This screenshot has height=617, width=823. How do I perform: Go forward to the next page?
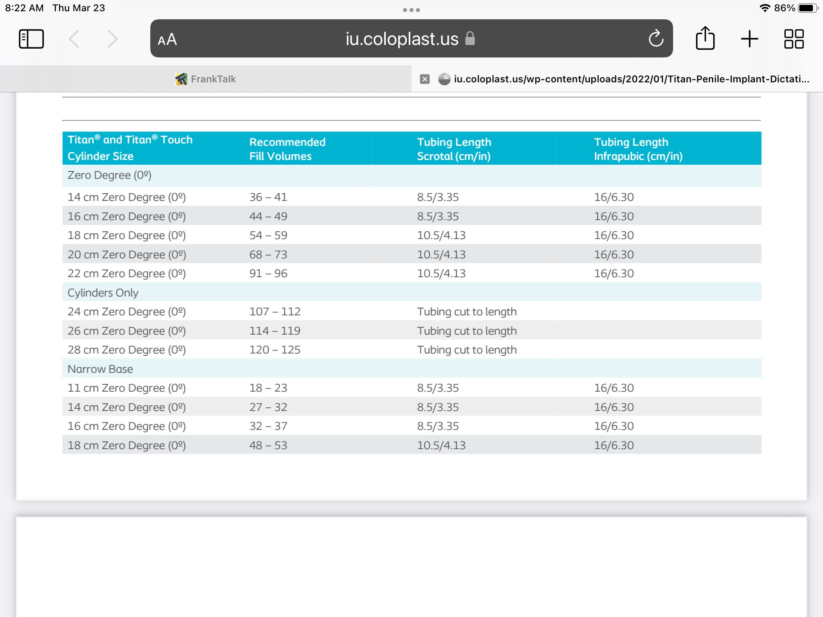tap(113, 39)
